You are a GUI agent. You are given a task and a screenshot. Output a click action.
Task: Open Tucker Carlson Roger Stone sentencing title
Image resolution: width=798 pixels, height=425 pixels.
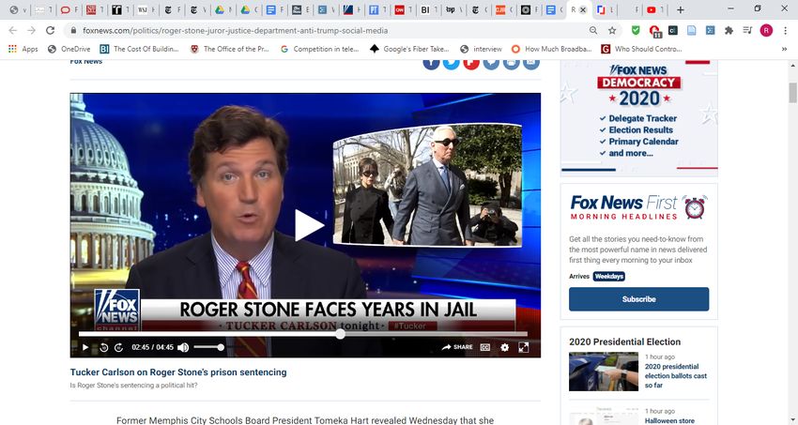(178, 372)
